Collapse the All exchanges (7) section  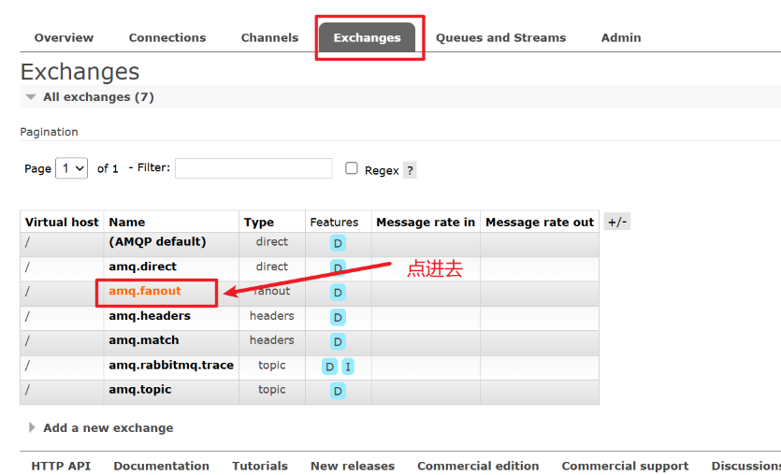coord(98,97)
